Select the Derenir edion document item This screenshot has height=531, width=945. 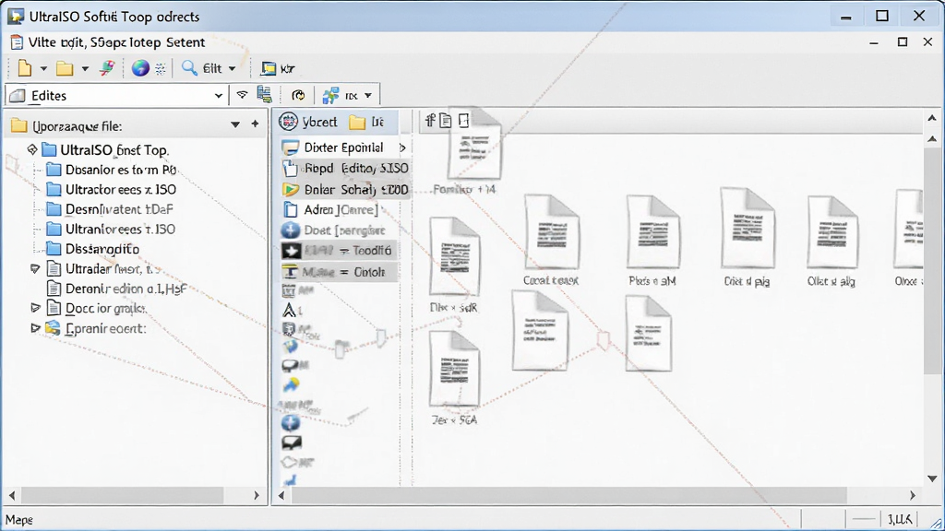(116, 289)
